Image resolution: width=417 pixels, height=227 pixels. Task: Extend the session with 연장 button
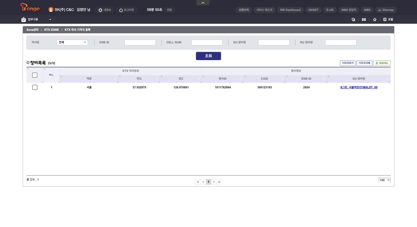click(x=169, y=10)
